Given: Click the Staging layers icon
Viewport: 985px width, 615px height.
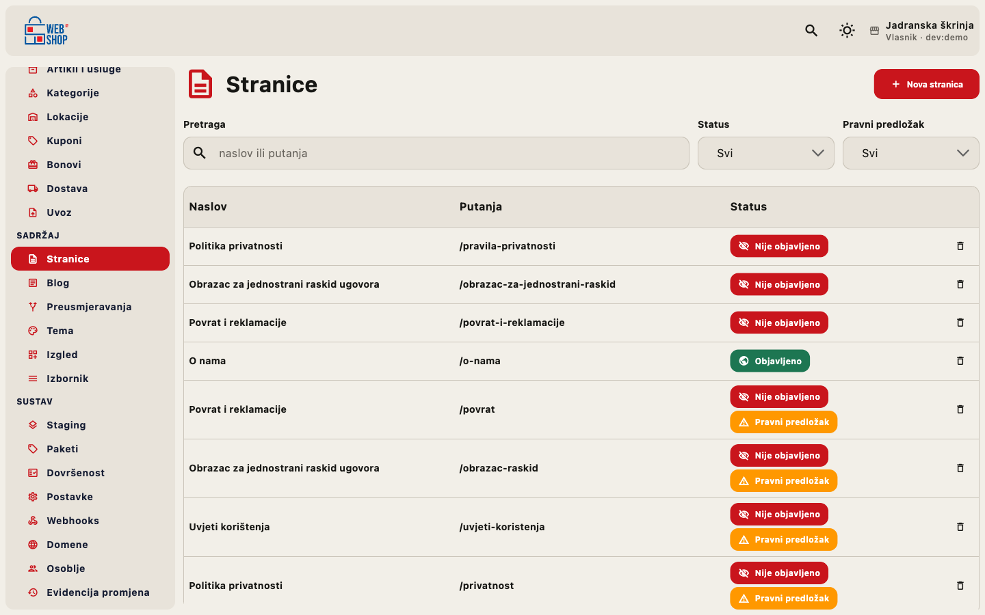Looking at the screenshot, I should pyautogui.click(x=33, y=425).
